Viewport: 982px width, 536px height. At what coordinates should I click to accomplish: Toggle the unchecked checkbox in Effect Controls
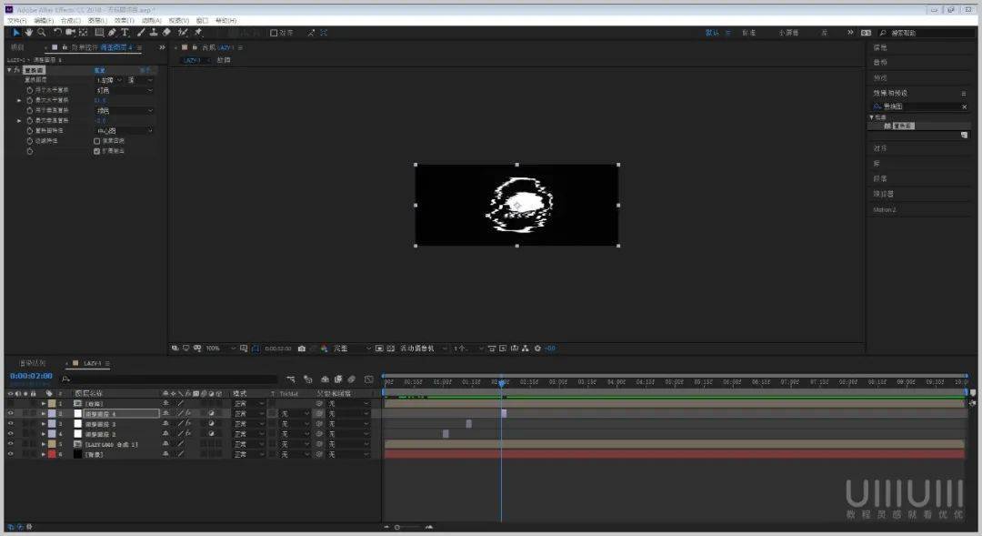coord(97,141)
